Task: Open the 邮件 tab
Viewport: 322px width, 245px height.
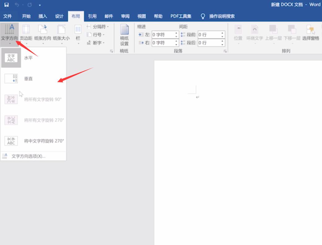Action: click(109, 16)
